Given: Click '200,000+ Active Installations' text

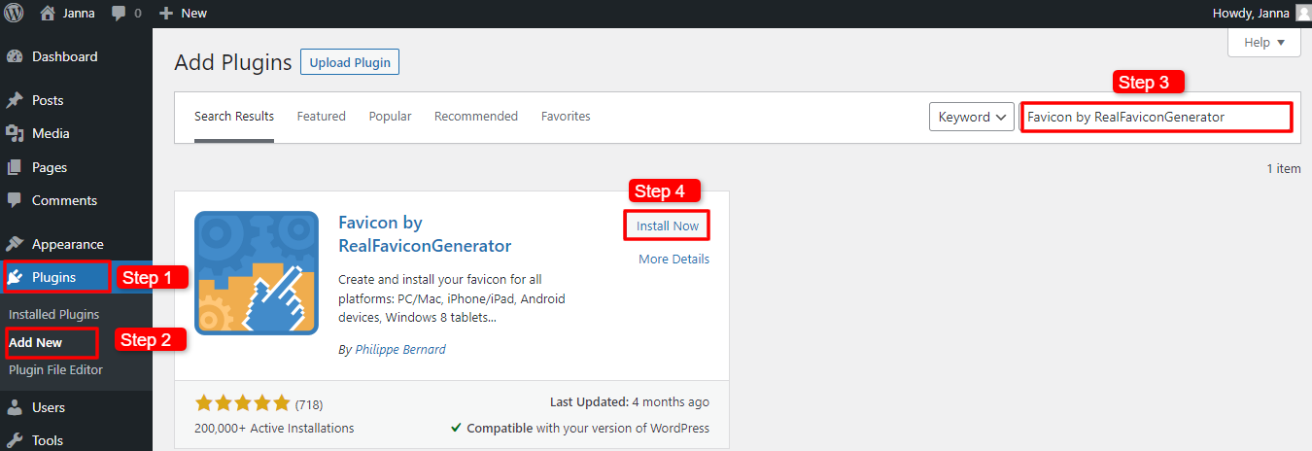Looking at the screenshot, I should (x=275, y=428).
